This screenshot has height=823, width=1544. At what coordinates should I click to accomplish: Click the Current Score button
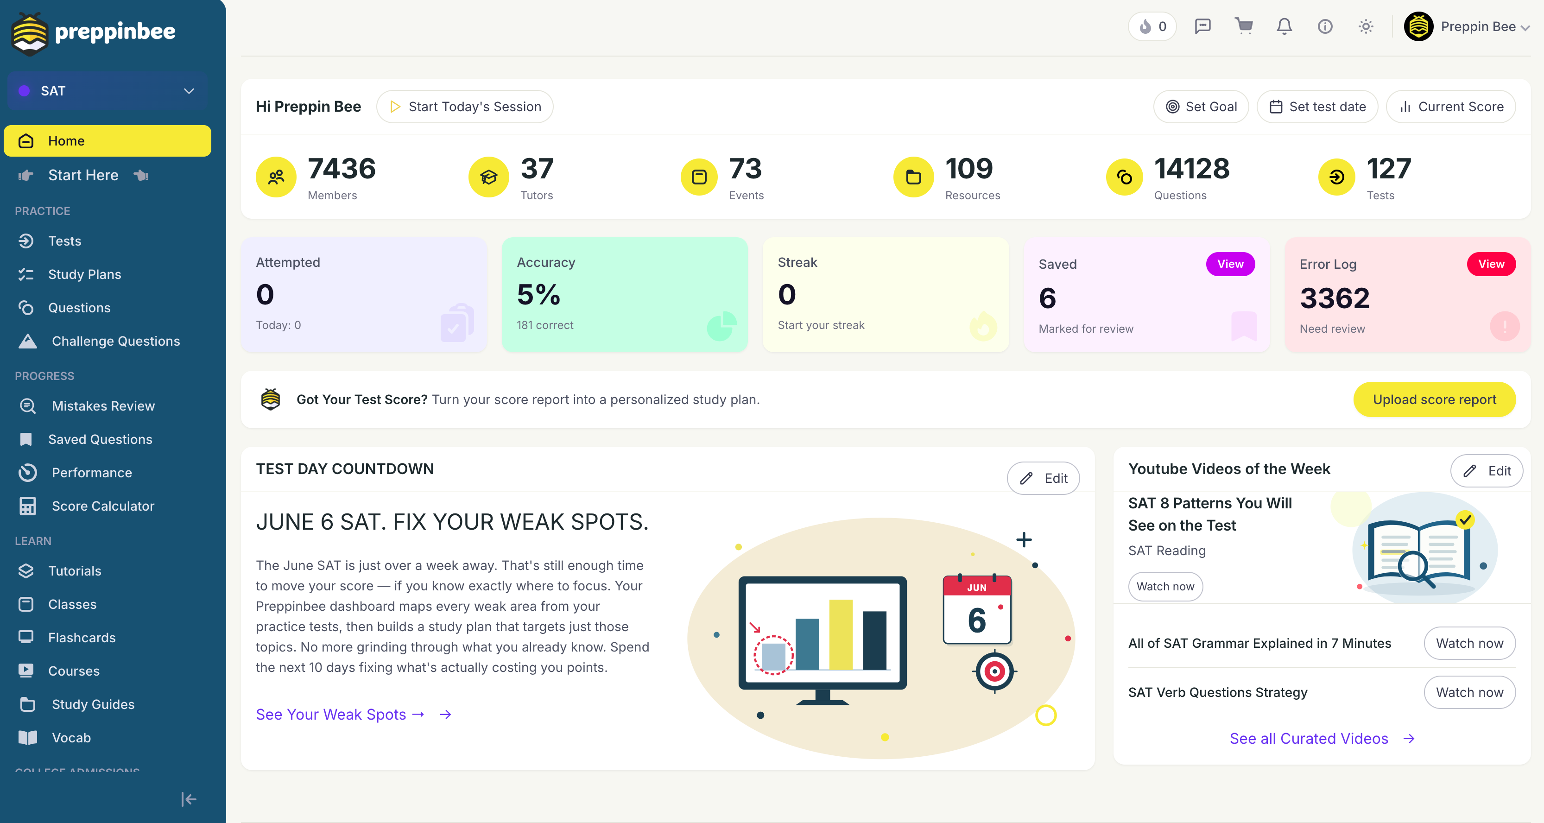pyautogui.click(x=1450, y=107)
